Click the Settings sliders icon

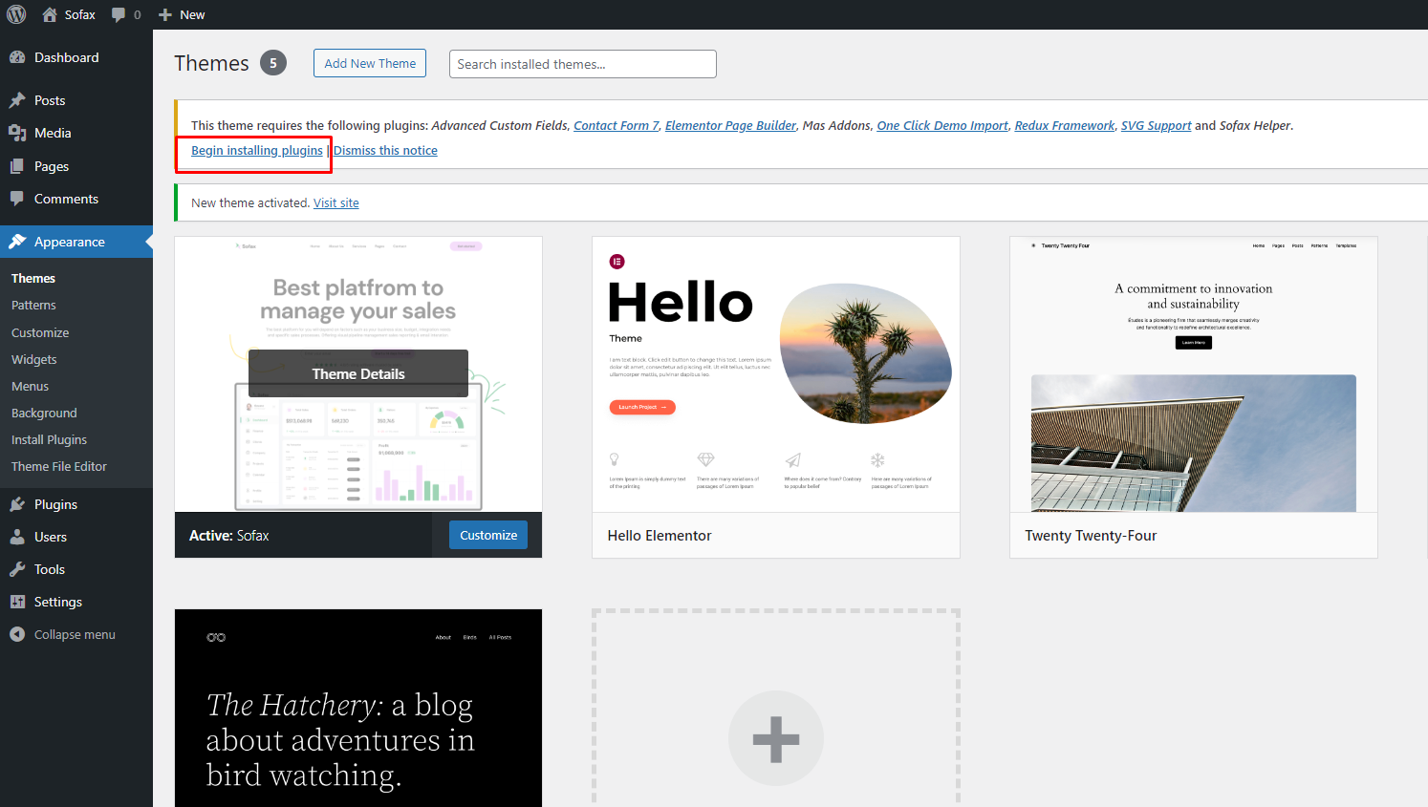pyautogui.click(x=17, y=602)
